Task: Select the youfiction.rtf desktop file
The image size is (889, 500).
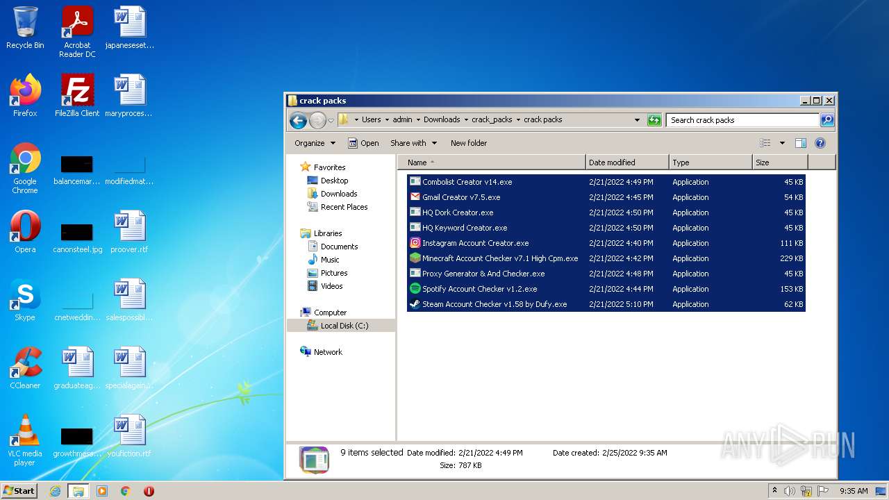Action: (129, 436)
